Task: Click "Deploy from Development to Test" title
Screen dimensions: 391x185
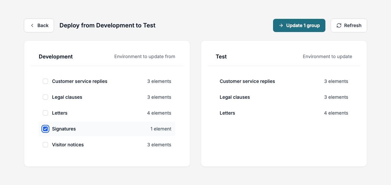Action: pos(107,25)
